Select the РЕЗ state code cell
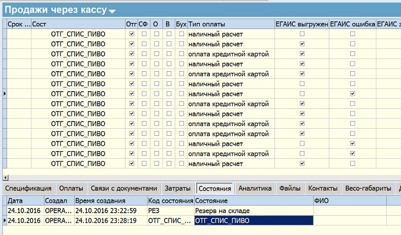Screen dimensions: 401x235 (x=171, y=211)
